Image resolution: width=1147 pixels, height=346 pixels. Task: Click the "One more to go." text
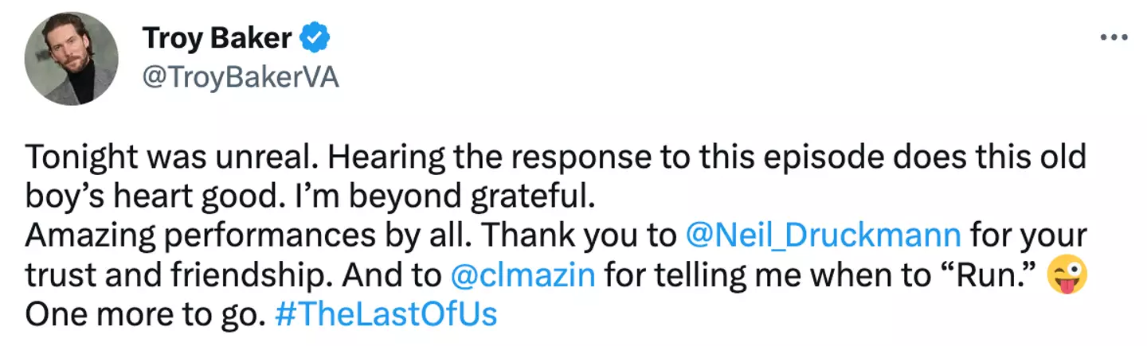143,315
